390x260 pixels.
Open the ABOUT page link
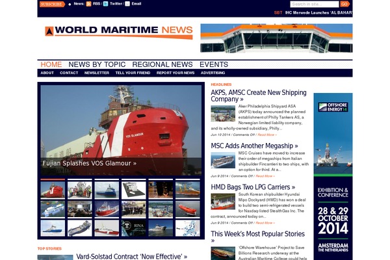(47, 73)
